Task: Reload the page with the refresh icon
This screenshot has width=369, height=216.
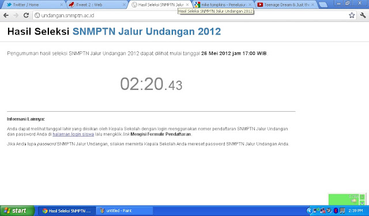Action: coord(26,16)
